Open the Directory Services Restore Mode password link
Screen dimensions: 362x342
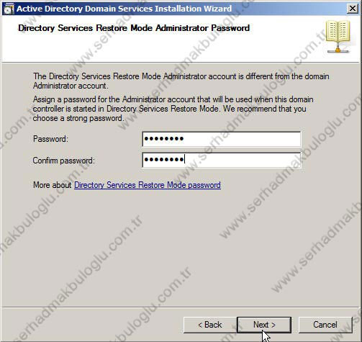pos(148,185)
